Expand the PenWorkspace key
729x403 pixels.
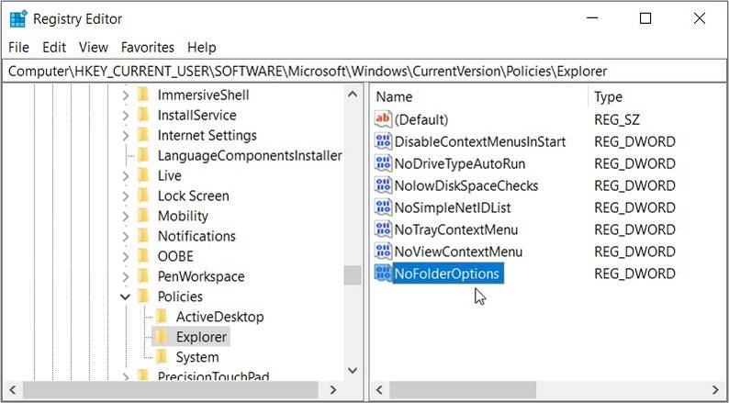(126, 276)
